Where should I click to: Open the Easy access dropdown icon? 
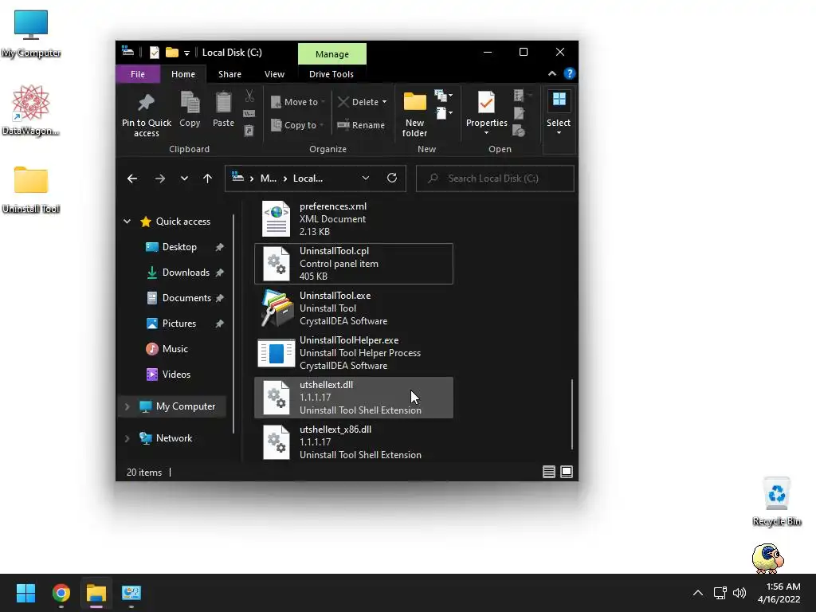click(443, 113)
